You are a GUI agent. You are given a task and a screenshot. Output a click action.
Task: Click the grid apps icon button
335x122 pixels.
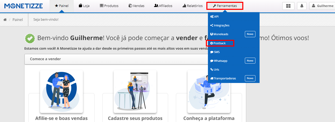tap(288, 6)
